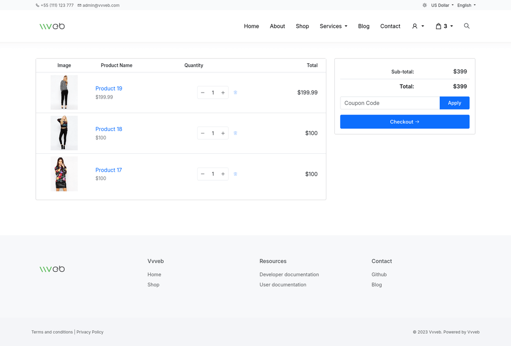Open the Privacy Policy link
The image size is (511, 346).
click(x=90, y=332)
